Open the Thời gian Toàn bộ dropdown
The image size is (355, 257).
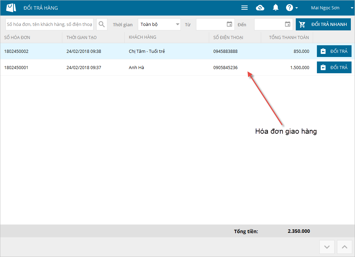pos(159,24)
